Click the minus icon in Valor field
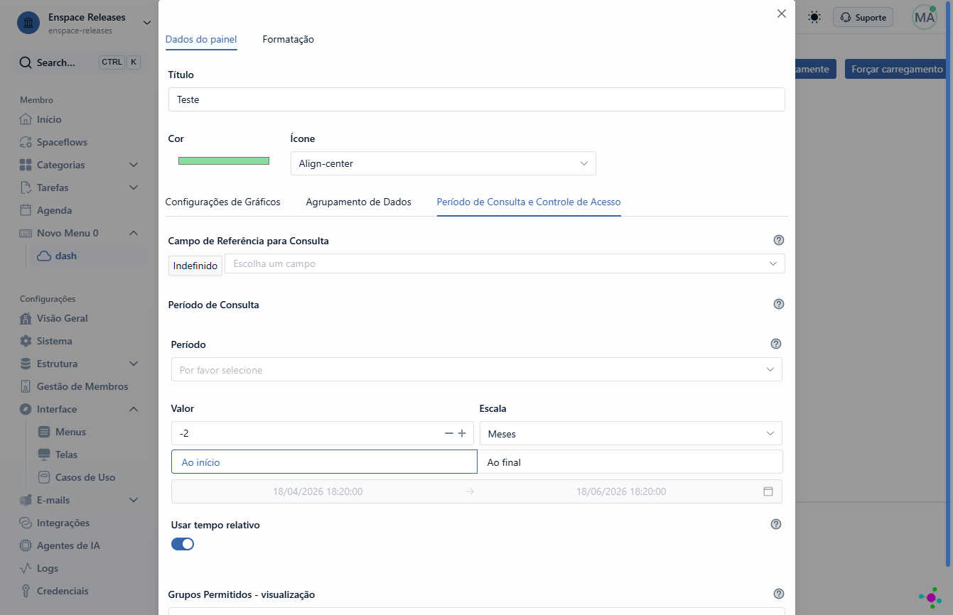 [449, 433]
